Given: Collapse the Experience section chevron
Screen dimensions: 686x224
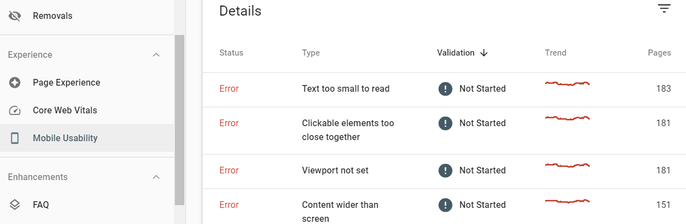Looking at the screenshot, I should pos(156,55).
